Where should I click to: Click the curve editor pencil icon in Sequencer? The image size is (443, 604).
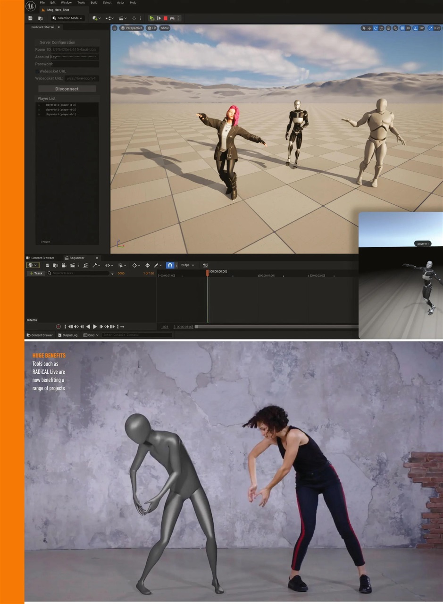point(157,265)
